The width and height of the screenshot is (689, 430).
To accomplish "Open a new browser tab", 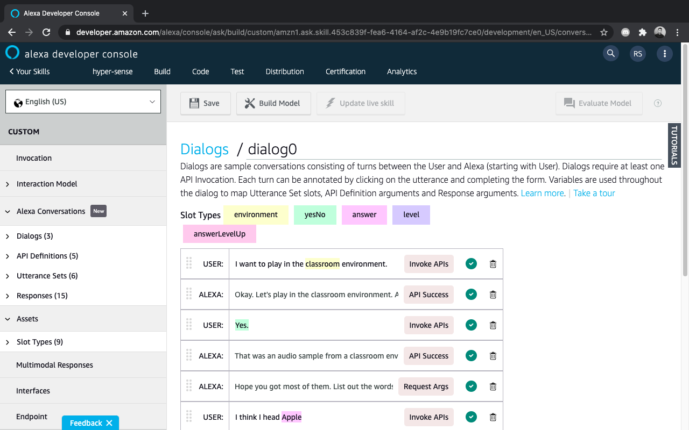I will pyautogui.click(x=145, y=13).
